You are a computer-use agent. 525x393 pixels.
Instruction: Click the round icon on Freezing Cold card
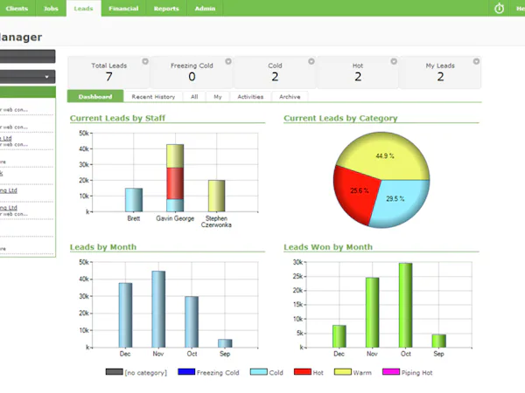[228, 61]
